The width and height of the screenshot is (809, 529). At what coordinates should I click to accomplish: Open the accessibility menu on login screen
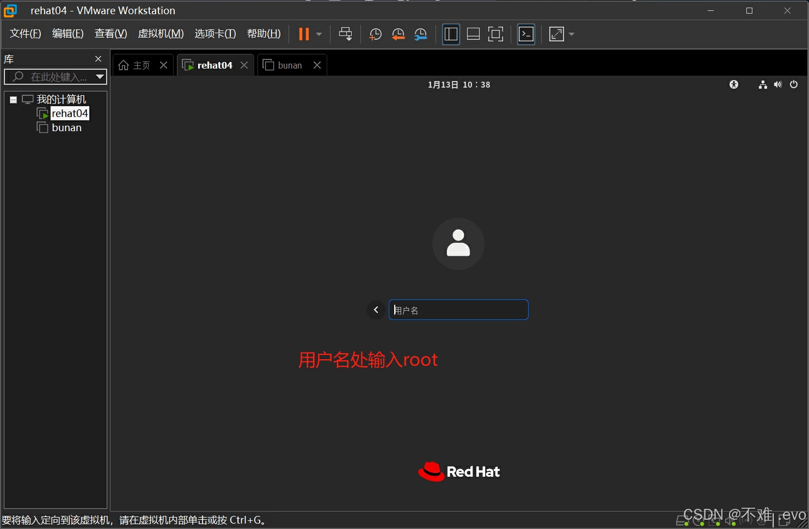(x=733, y=84)
